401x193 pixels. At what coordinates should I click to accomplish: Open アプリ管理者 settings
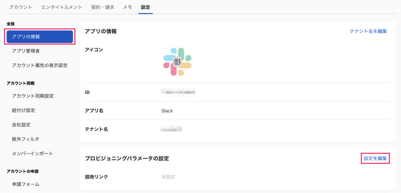pos(26,51)
